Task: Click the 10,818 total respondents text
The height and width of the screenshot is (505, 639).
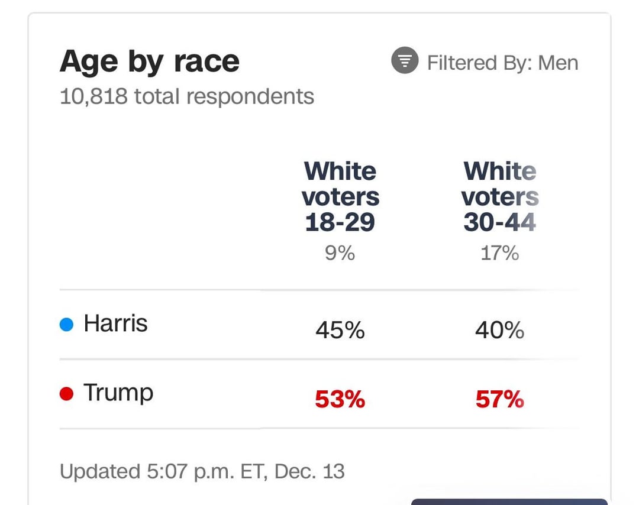Action: [186, 97]
